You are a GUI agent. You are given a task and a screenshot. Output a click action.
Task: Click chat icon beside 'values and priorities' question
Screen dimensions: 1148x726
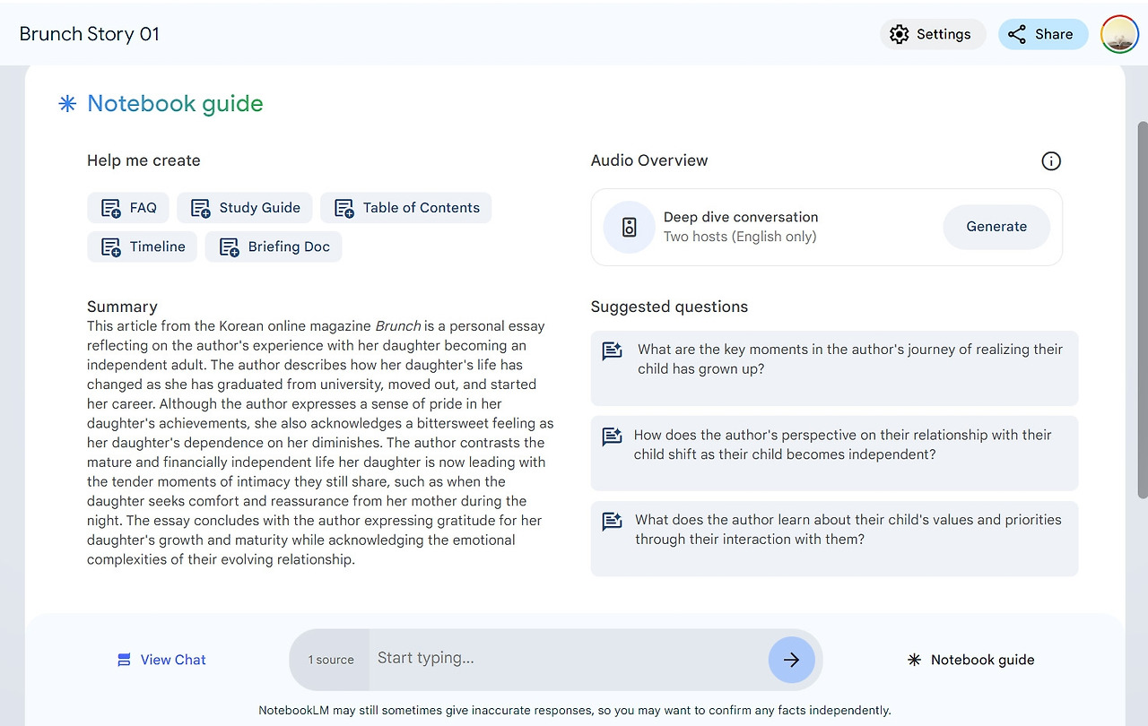(x=613, y=522)
